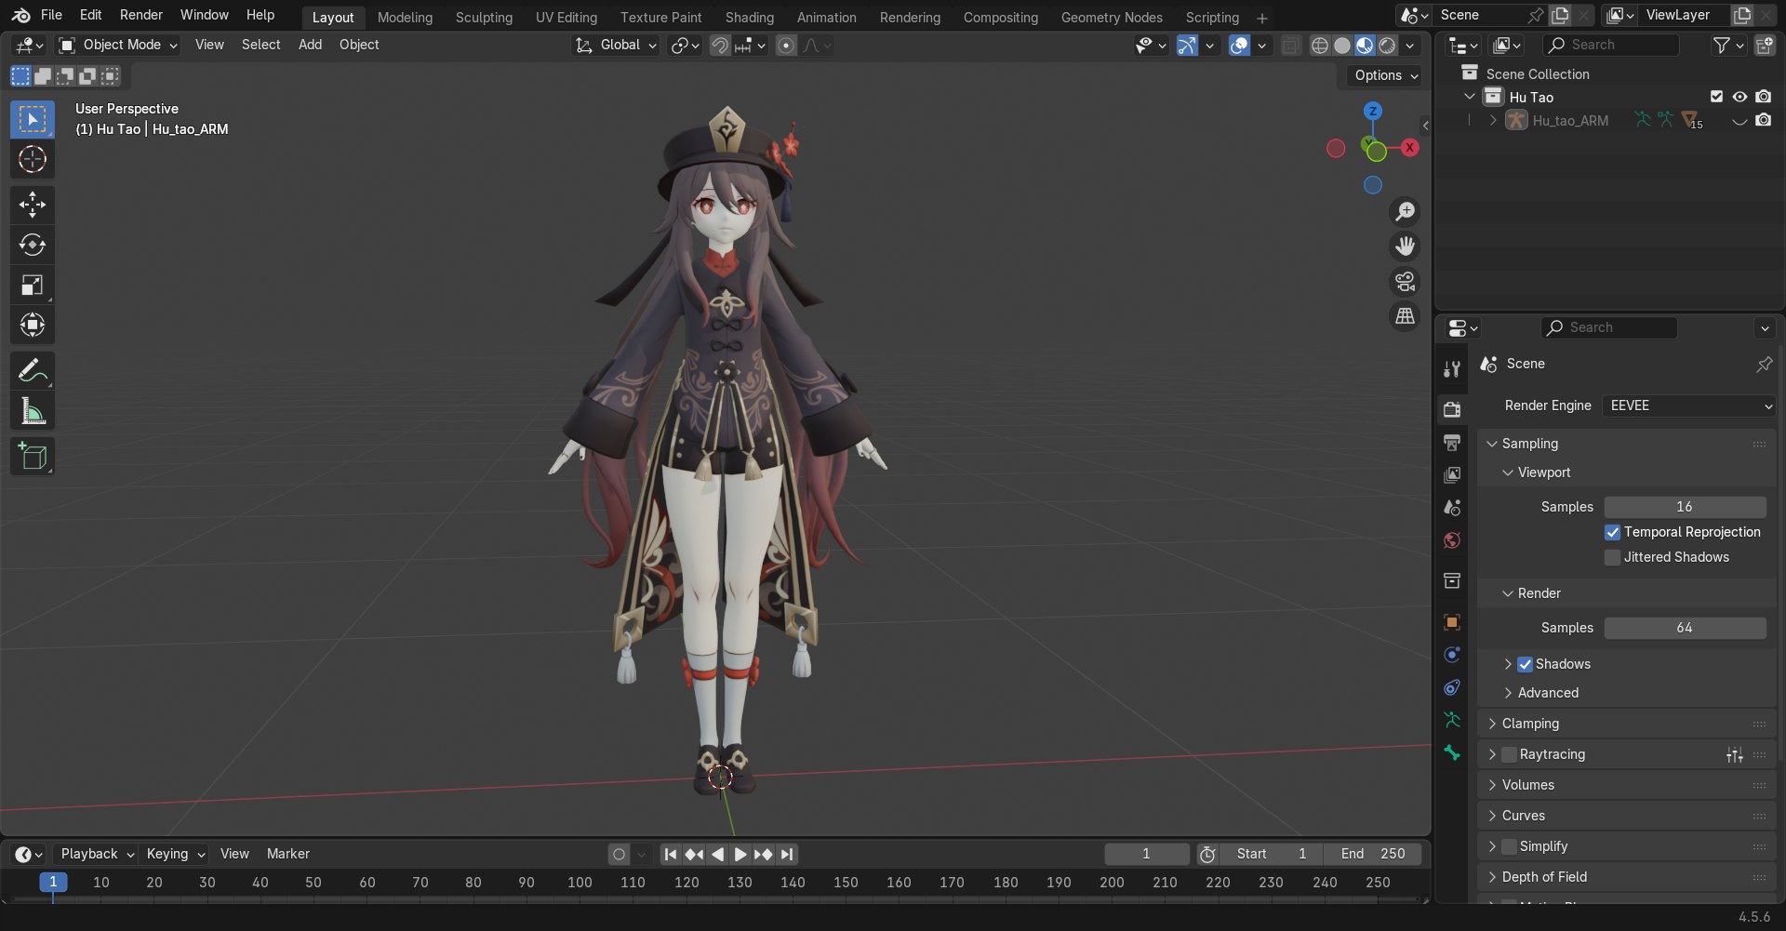Select the Add Cube tool
Image resolution: width=1786 pixels, height=931 pixels.
coord(33,457)
